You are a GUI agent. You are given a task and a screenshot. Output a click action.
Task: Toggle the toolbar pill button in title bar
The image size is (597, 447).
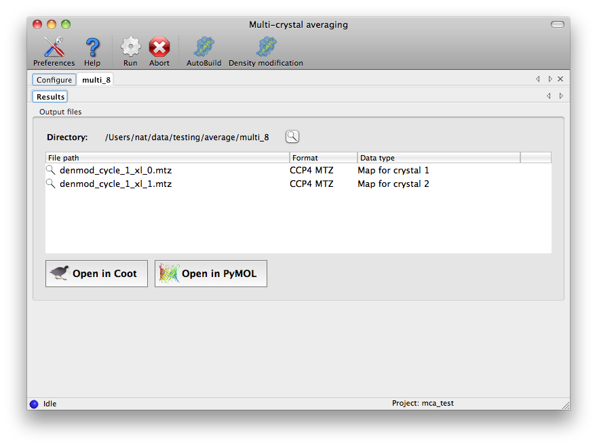[557, 24]
